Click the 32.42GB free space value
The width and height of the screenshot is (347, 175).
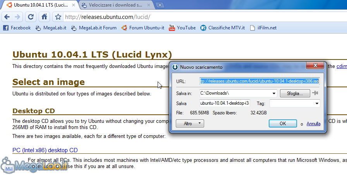pyautogui.click(x=258, y=113)
